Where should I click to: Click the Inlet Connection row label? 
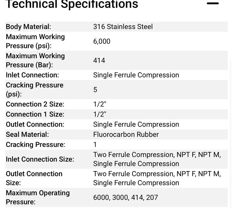(x=32, y=75)
